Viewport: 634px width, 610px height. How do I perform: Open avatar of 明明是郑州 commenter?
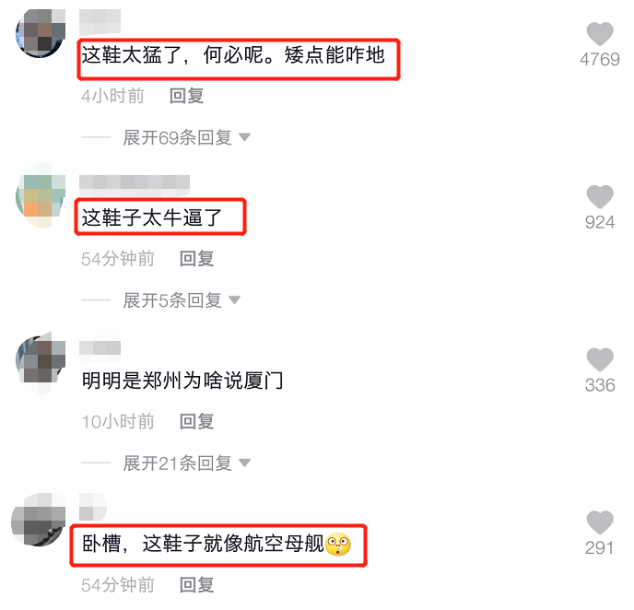[x=41, y=361]
